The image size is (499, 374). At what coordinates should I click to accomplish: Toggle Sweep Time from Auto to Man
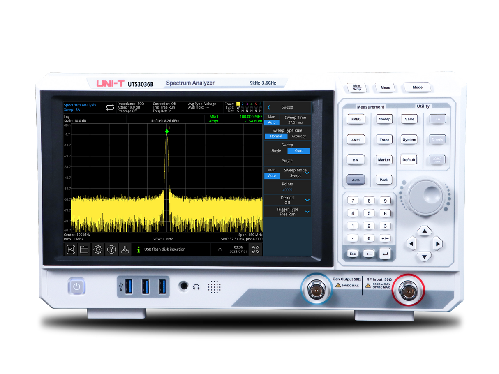coord(272,117)
